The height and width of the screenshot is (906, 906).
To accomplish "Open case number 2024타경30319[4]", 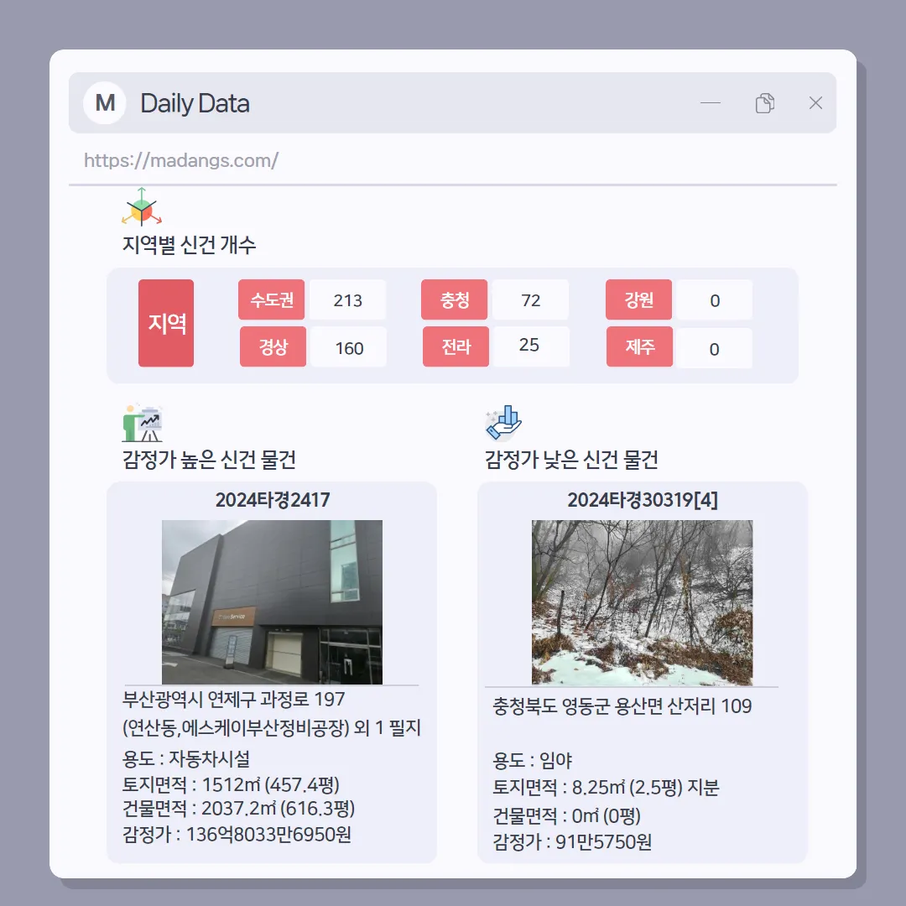I will coord(642,500).
